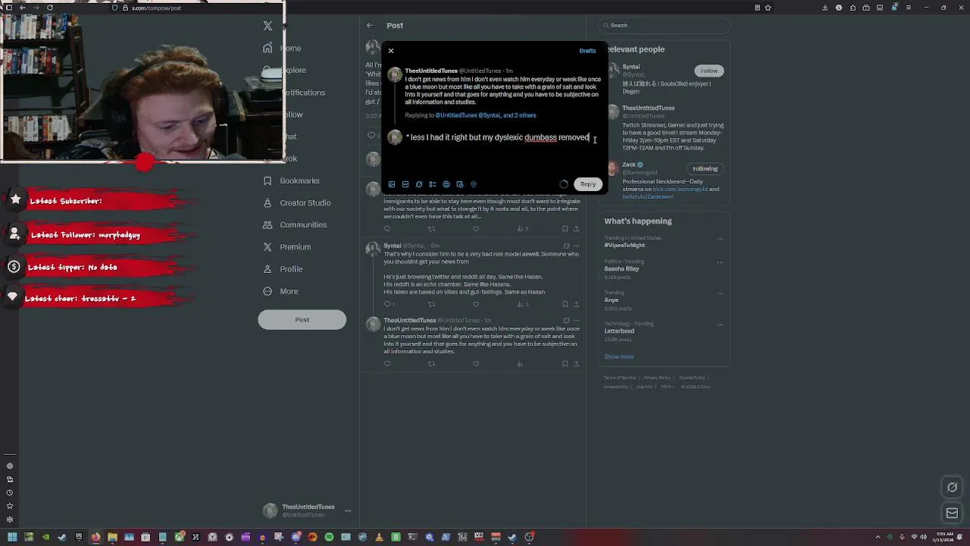
Task: Click the Reply button in the composer
Action: (x=588, y=184)
